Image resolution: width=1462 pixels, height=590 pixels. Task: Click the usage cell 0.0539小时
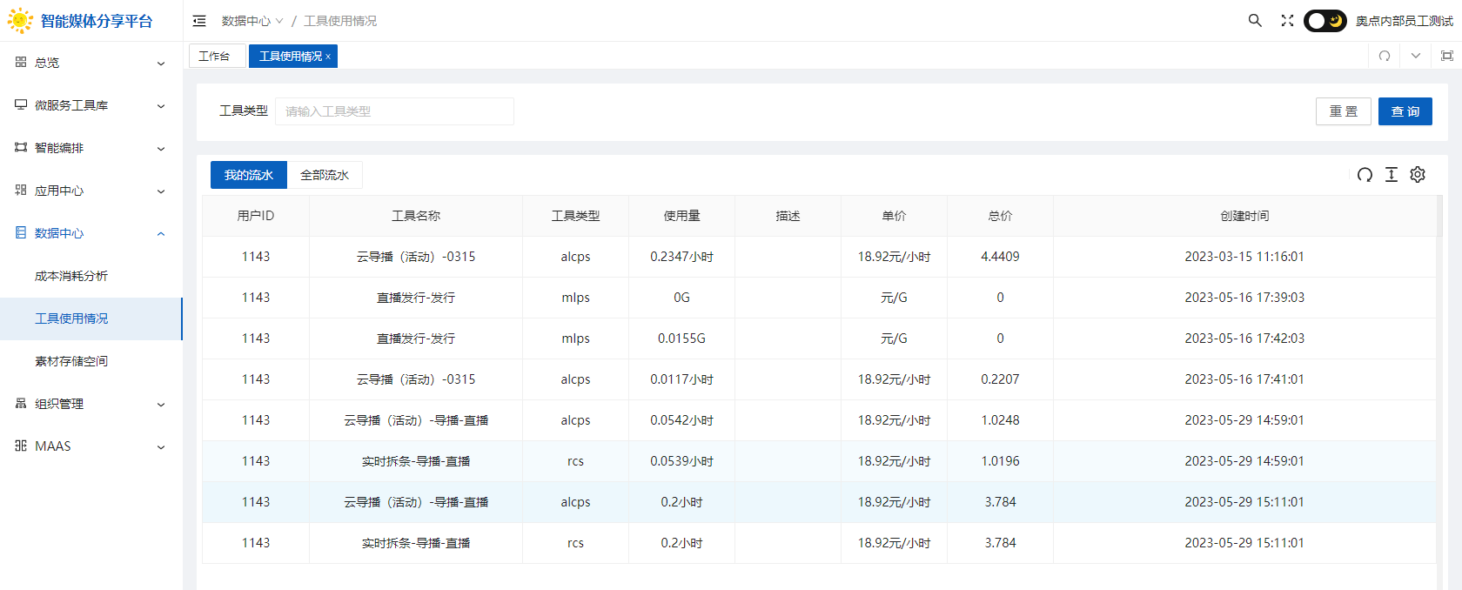click(x=681, y=461)
